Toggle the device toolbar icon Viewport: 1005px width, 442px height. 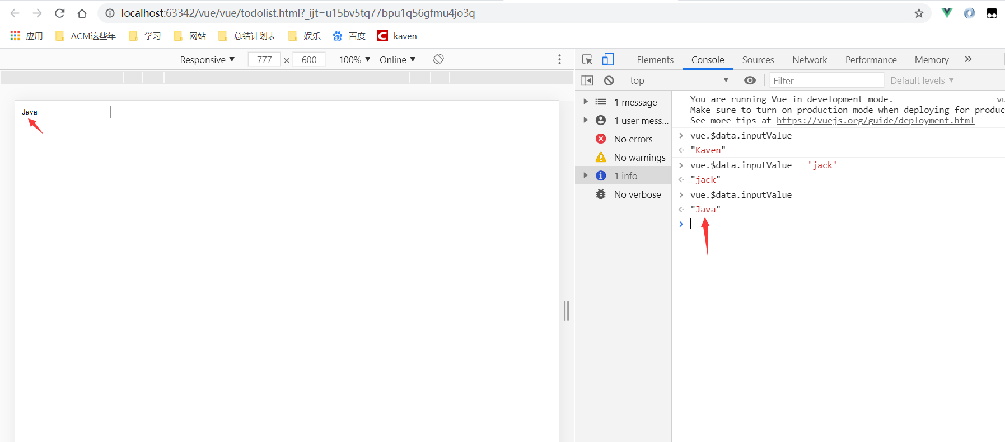point(608,59)
